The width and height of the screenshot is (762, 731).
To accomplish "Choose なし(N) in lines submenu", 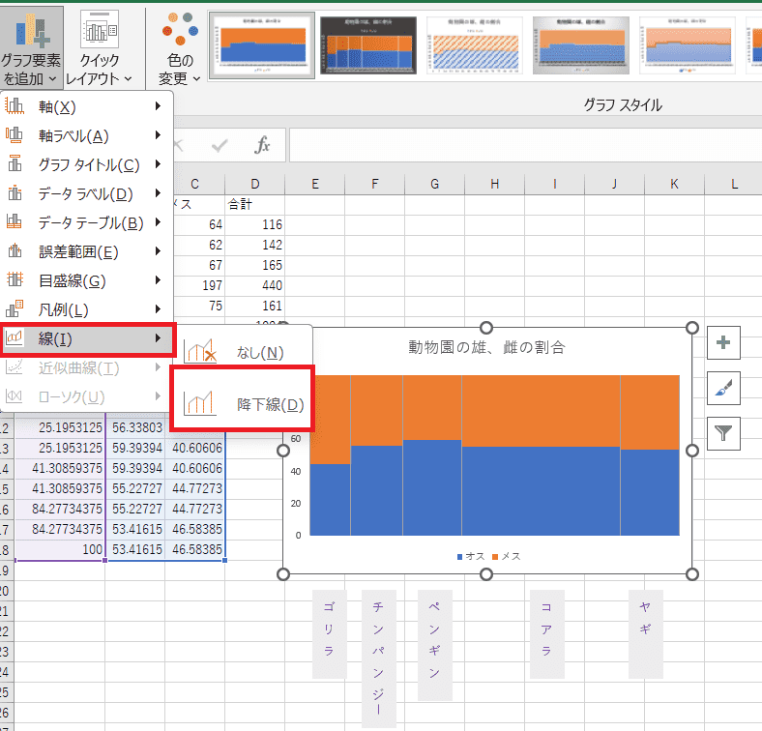I will click(x=242, y=351).
